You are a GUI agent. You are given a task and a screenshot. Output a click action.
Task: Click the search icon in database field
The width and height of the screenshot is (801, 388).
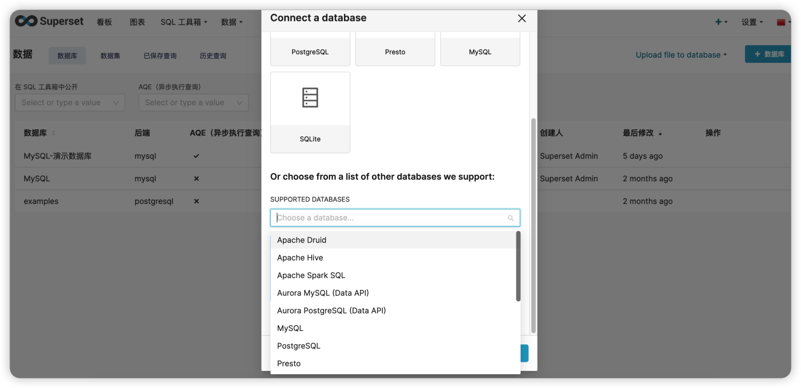pos(511,218)
